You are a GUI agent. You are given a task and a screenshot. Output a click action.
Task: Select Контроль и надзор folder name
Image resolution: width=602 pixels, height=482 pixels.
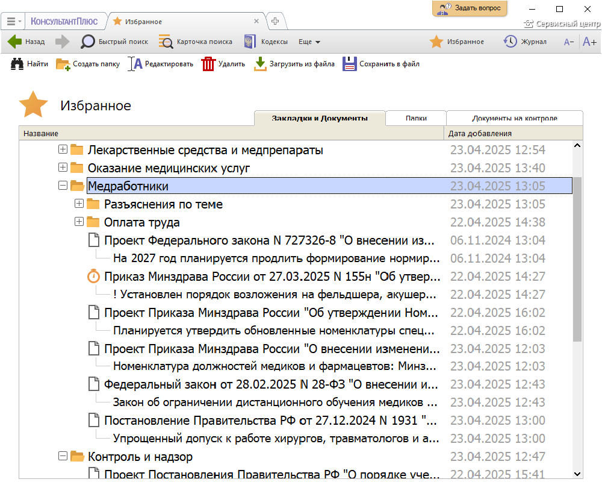[140, 457]
